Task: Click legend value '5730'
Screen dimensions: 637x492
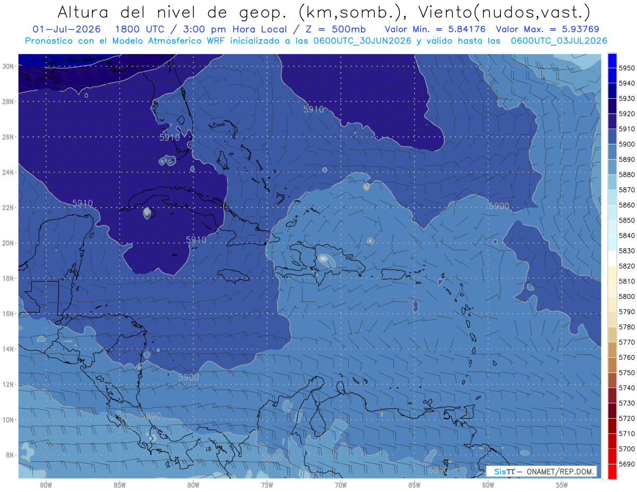Action: [626, 403]
